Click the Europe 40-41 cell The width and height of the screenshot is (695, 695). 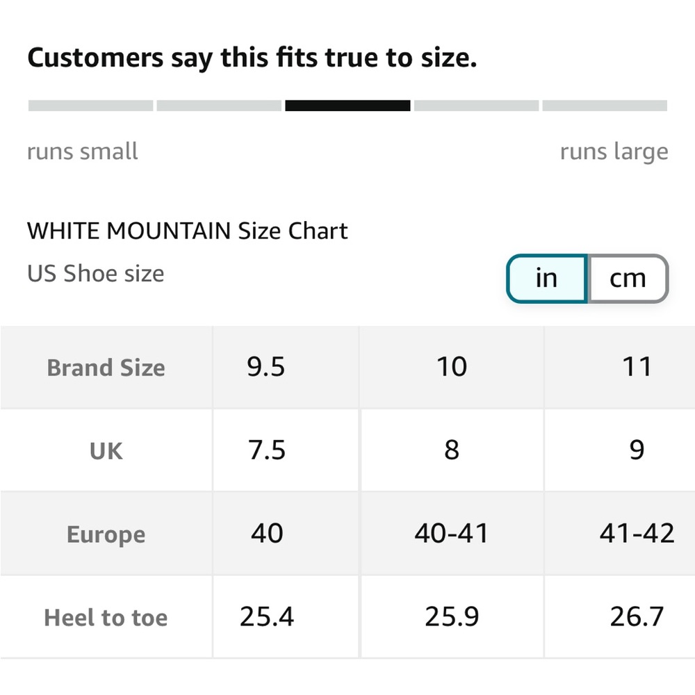[x=452, y=534]
